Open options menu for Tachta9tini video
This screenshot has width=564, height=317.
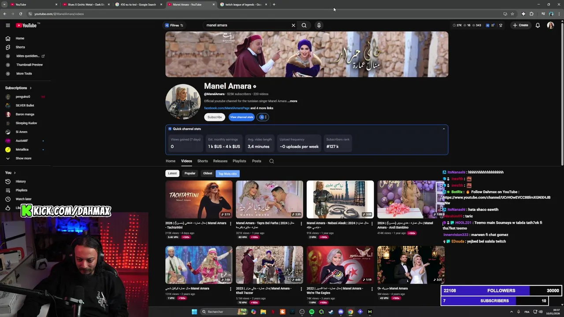tap(230, 224)
